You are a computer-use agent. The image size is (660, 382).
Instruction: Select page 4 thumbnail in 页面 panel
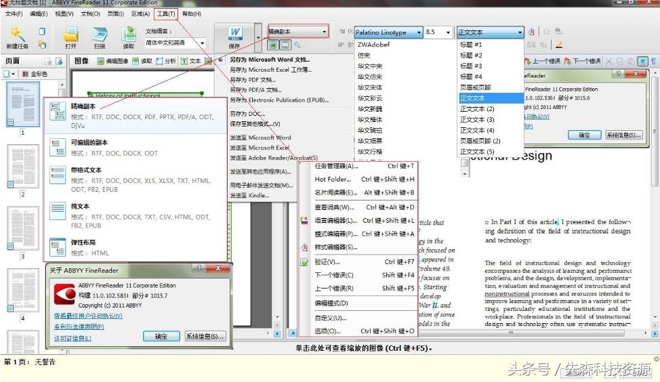coord(23,291)
